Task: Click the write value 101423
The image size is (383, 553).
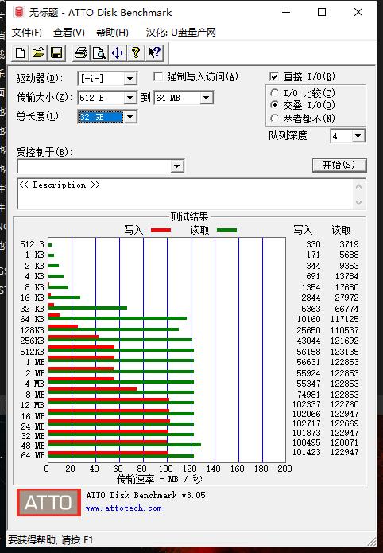Action: 307,452
